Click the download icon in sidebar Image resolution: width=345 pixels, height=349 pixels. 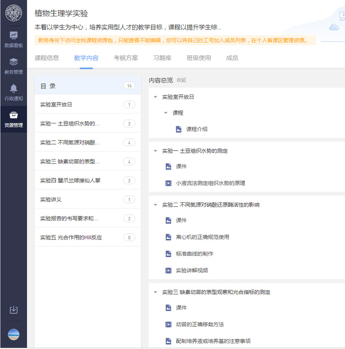(x=13, y=310)
